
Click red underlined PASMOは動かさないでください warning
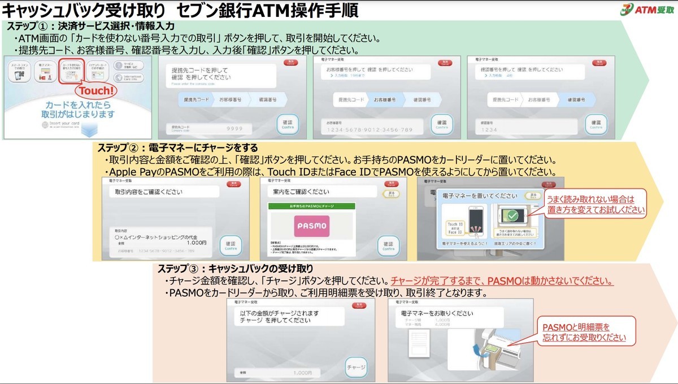(502, 281)
